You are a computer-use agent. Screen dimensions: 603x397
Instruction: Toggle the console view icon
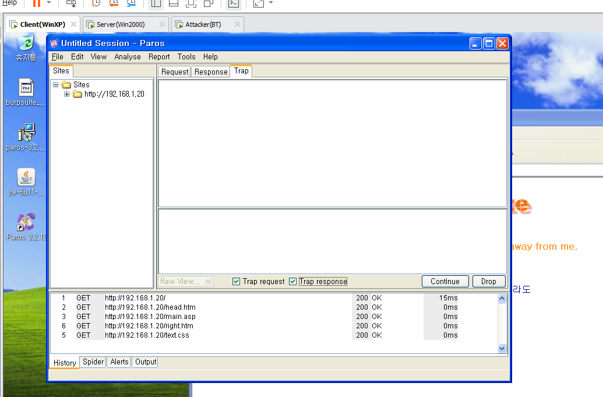234,3
